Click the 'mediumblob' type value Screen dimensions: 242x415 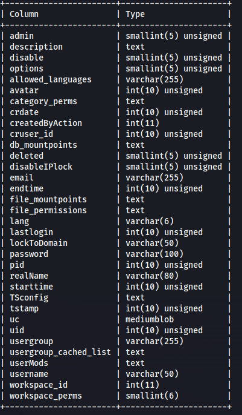click(x=150, y=319)
